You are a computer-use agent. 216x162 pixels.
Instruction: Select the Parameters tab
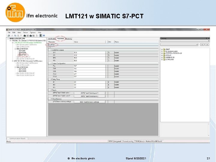pyautogui.click(x=61, y=39)
